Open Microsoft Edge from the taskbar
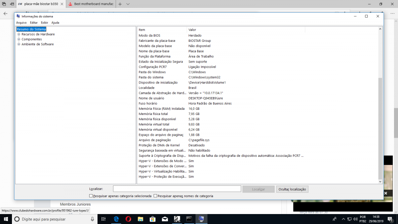The height and width of the screenshot is (224, 398). coord(116,219)
